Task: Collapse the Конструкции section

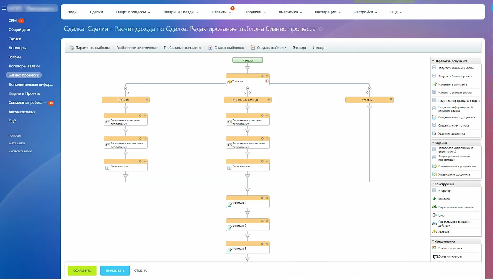Action: click(x=433, y=184)
